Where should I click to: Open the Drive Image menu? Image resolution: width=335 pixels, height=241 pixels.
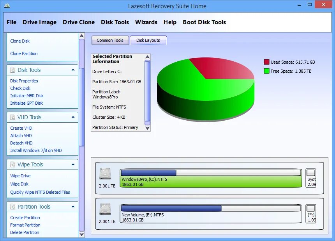pyautogui.click(x=39, y=22)
